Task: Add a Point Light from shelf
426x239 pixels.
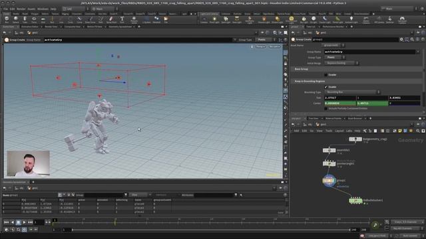Action: (214, 19)
